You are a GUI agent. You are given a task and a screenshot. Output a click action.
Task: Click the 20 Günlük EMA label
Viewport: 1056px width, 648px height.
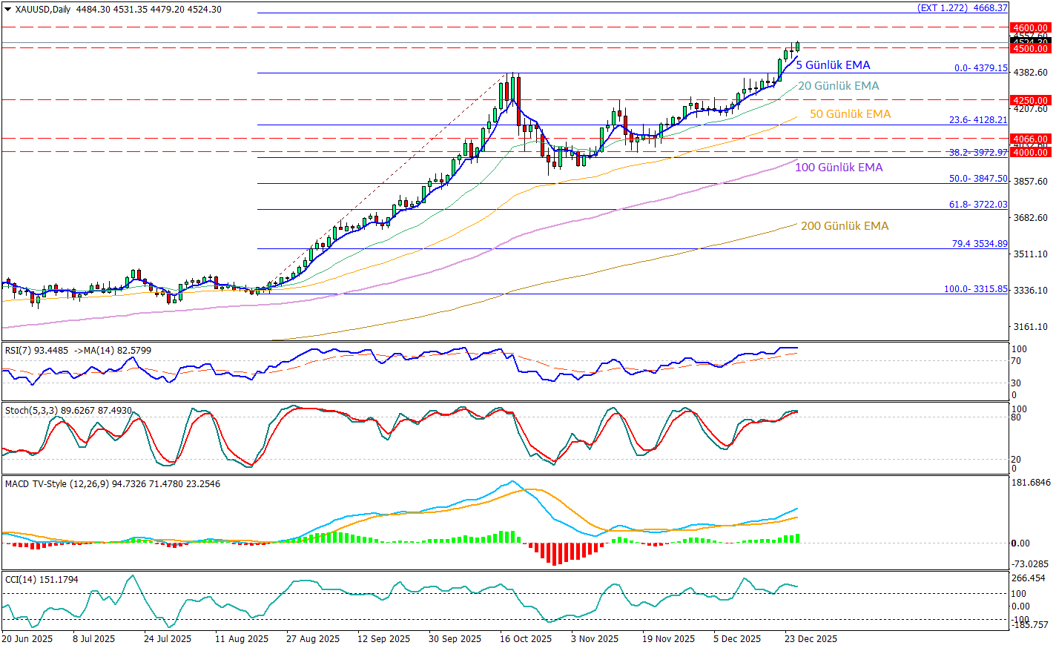(838, 86)
